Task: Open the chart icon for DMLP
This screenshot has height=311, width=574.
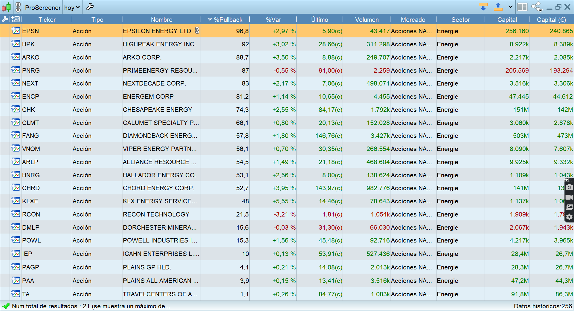Action: click(x=16, y=227)
